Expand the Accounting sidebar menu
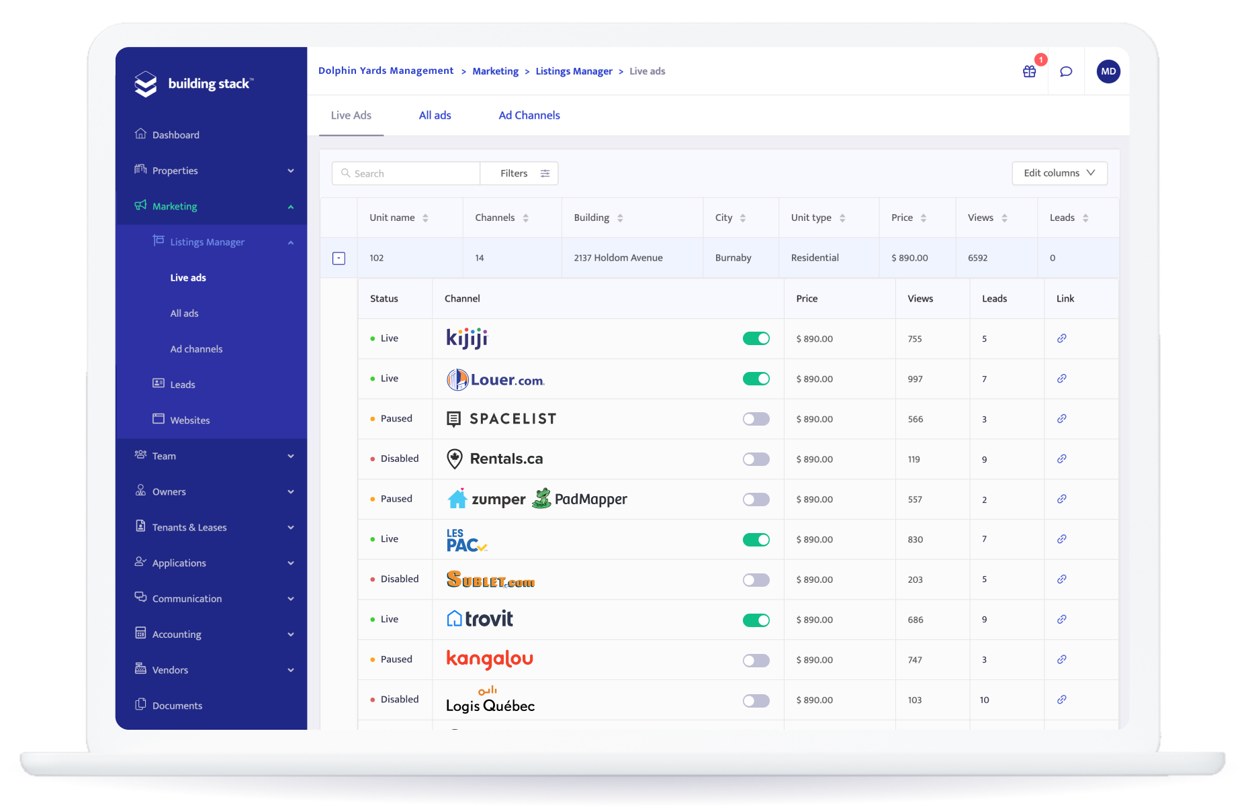 (x=291, y=634)
